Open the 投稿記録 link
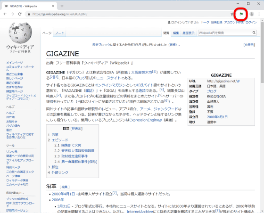The image size is (264, 213). tap(216, 22)
